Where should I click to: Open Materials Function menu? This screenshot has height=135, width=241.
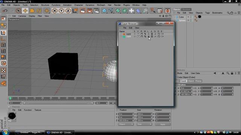coord(28,110)
